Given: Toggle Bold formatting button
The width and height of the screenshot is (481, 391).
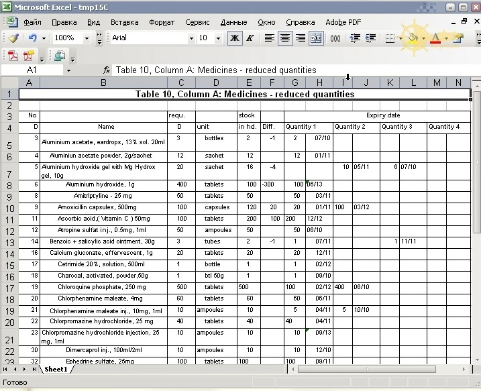Looking at the screenshot, I should [235, 38].
